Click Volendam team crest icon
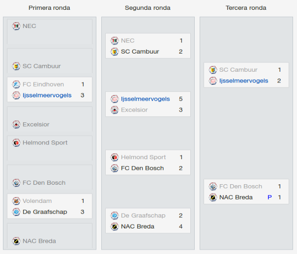297x254 pixels. point(16,201)
